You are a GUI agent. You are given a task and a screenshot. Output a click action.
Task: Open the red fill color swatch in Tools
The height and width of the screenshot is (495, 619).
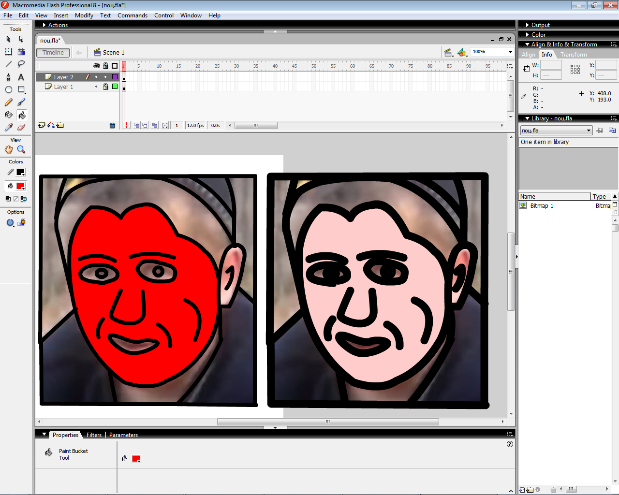(20, 186)
